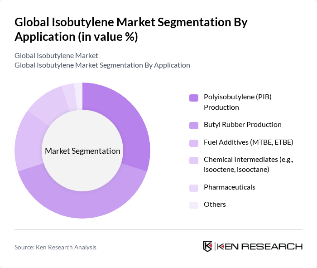Select the Others legend label
This screenshot has width=317, height=268.
click(x=215, y=205)
